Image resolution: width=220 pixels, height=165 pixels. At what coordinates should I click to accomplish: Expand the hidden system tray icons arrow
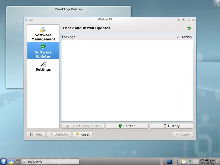pos(177,161)
